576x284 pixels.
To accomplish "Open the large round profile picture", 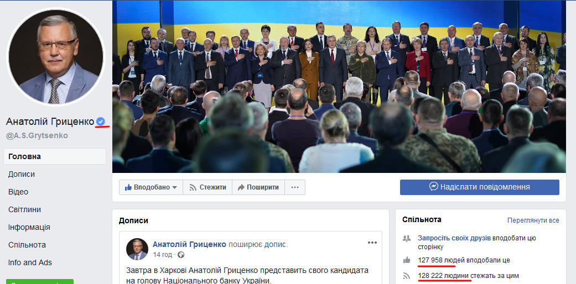I will (56, 56).
